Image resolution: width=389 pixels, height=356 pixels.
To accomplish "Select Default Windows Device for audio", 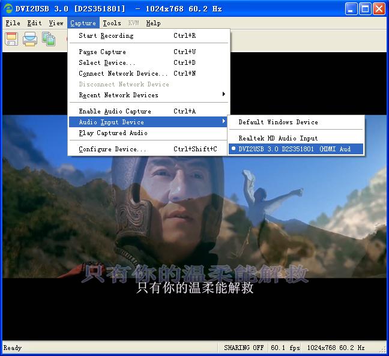I will pos(278,122).
